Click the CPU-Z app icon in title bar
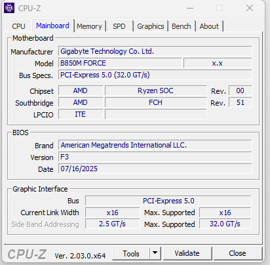Viewport: 270px width, 265px height. tap(9, 8)
